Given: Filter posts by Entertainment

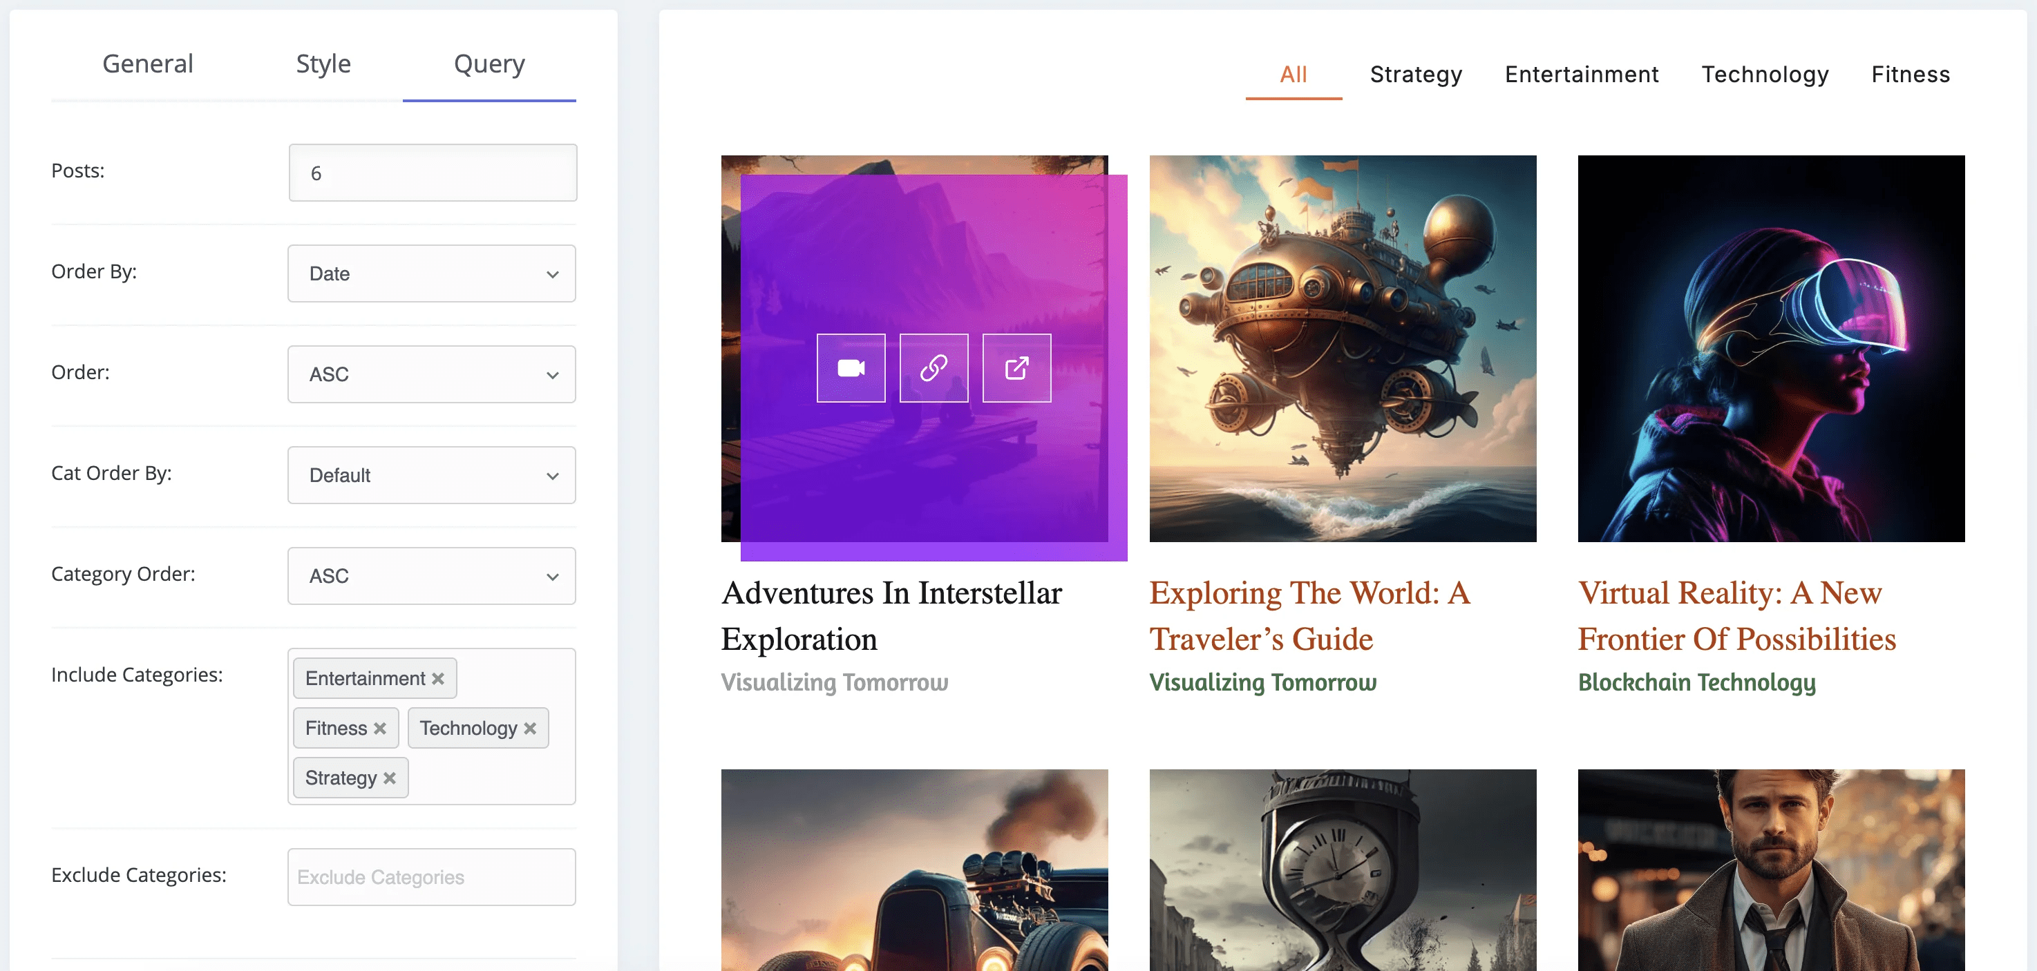Looking at the screenshot, I should (x=1582, y=75).
